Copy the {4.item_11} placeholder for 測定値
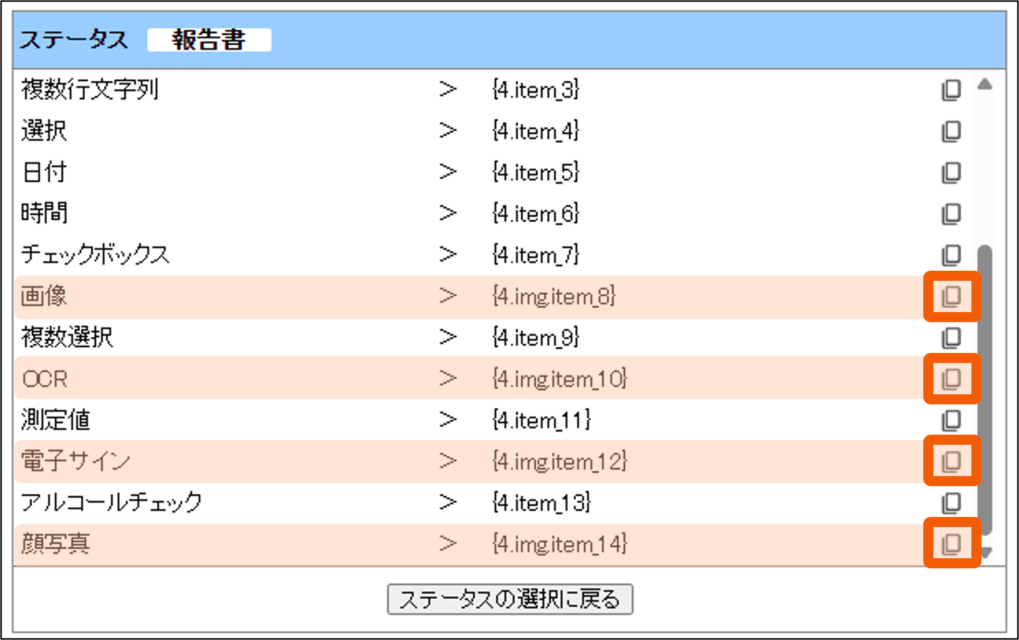Screen dimensions: 1019x640 coord(951,420)
